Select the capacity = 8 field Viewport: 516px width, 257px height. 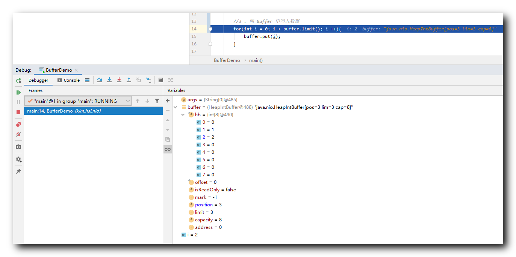point(337,220)
